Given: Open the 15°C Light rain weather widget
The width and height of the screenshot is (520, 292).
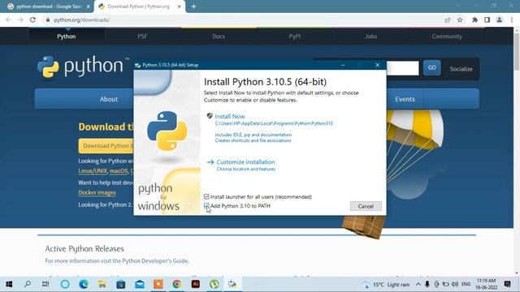Looking at the screenshot, I should (x=387, y=285).
